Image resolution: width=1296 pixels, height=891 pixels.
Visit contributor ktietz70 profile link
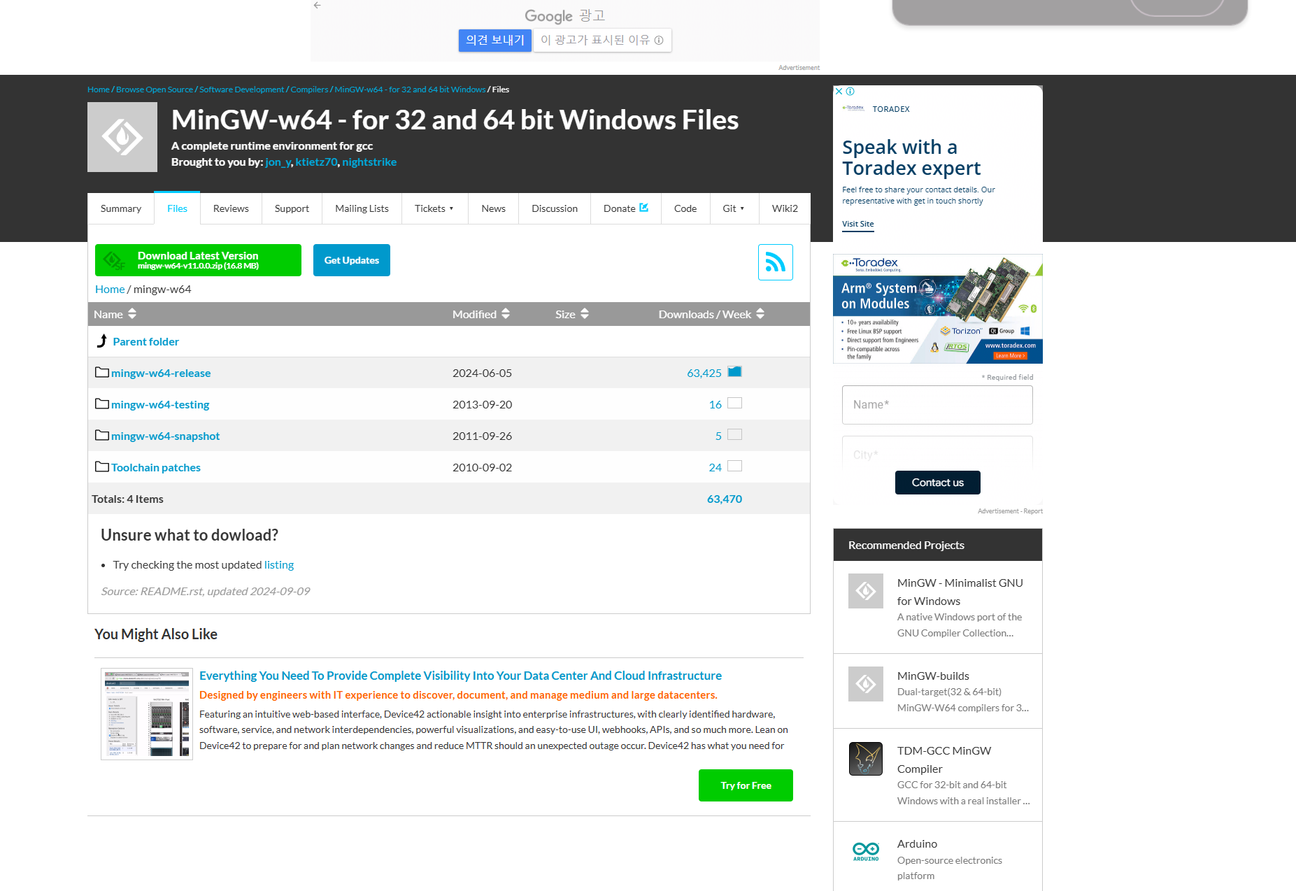coord(316,162)
